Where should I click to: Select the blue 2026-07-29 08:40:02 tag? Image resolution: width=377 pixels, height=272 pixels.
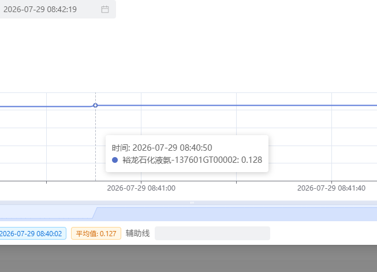[x=33, y=233]
